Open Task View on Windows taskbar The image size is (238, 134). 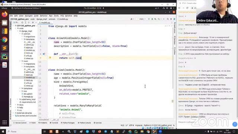45,131
